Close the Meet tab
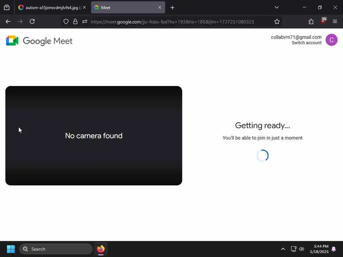The width and height of the screenshot is (343, 257). pos(160,7)
